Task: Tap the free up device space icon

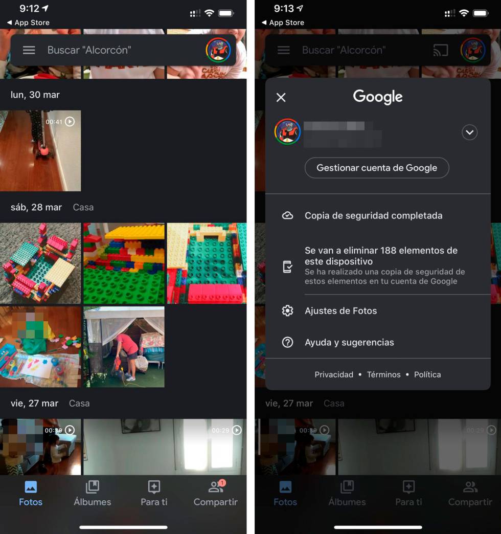Action: click(x=288, y=266)
